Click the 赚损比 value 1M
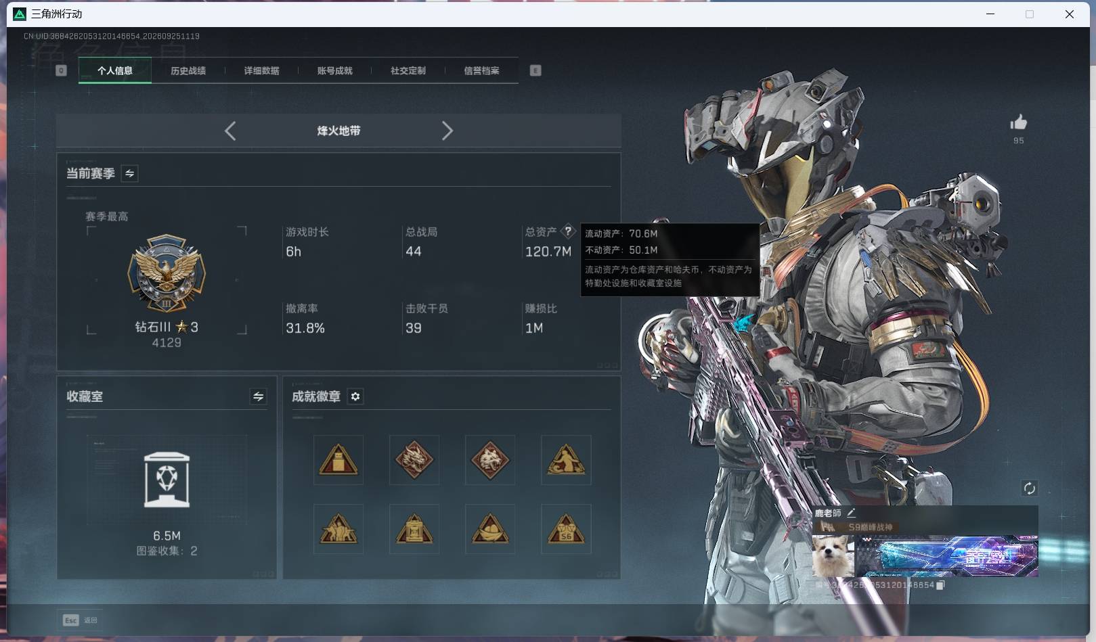Viewport: 1096px width, 642px height. coord(534,328)
